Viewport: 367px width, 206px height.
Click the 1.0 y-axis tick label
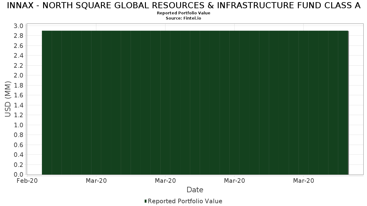click(x=19, y=125)
